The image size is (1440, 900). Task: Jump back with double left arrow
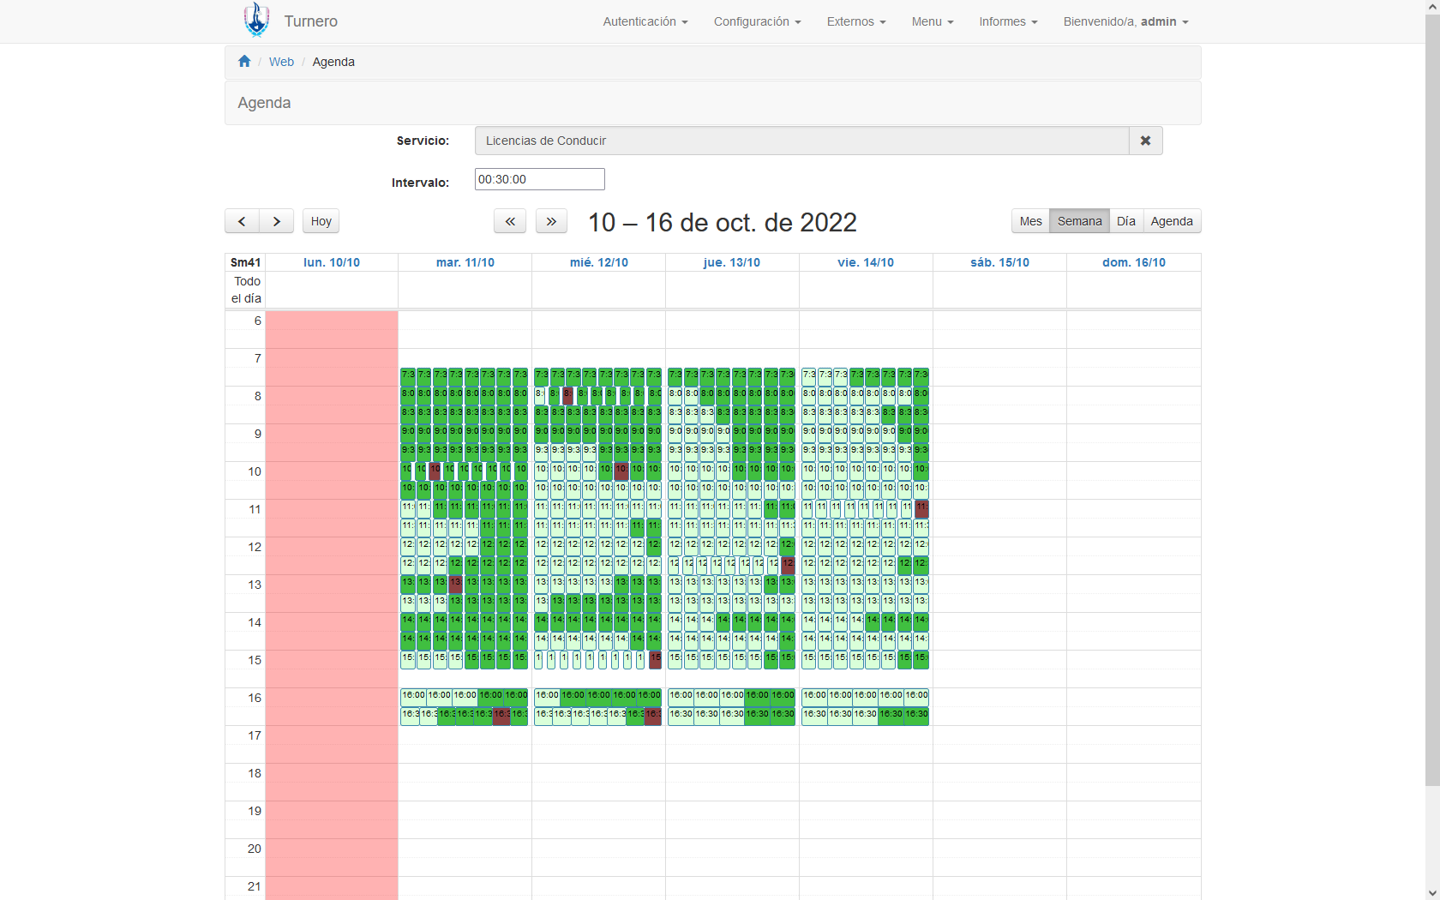tap(510, 221)
